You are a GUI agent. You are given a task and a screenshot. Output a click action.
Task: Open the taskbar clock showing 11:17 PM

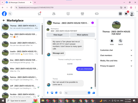click(128, 101)
